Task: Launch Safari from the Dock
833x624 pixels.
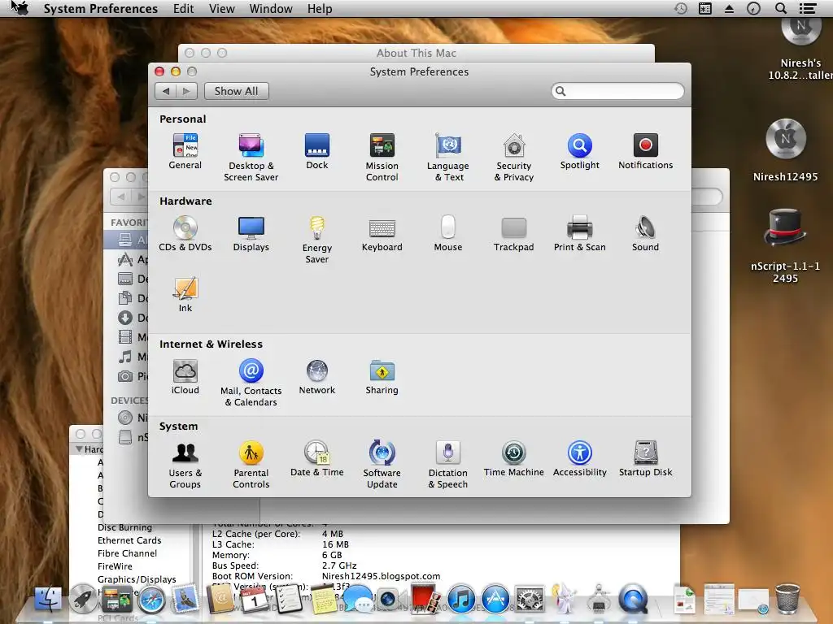Action: [x=151, y=600]
